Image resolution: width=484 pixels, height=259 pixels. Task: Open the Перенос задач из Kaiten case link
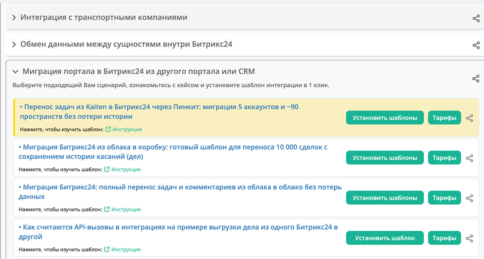(159, 112)
